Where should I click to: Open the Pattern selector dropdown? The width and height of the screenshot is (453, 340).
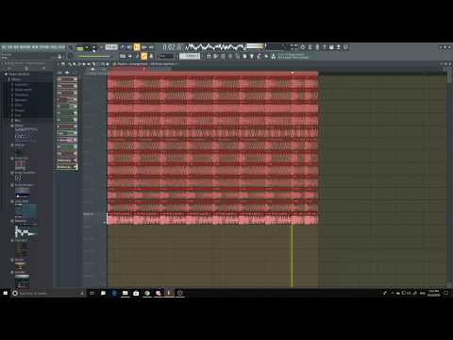click(x=190, y=56)
